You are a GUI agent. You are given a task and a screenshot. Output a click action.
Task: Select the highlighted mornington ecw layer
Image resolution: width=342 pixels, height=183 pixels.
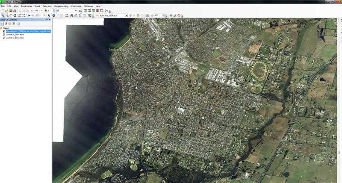coord(29,31)
